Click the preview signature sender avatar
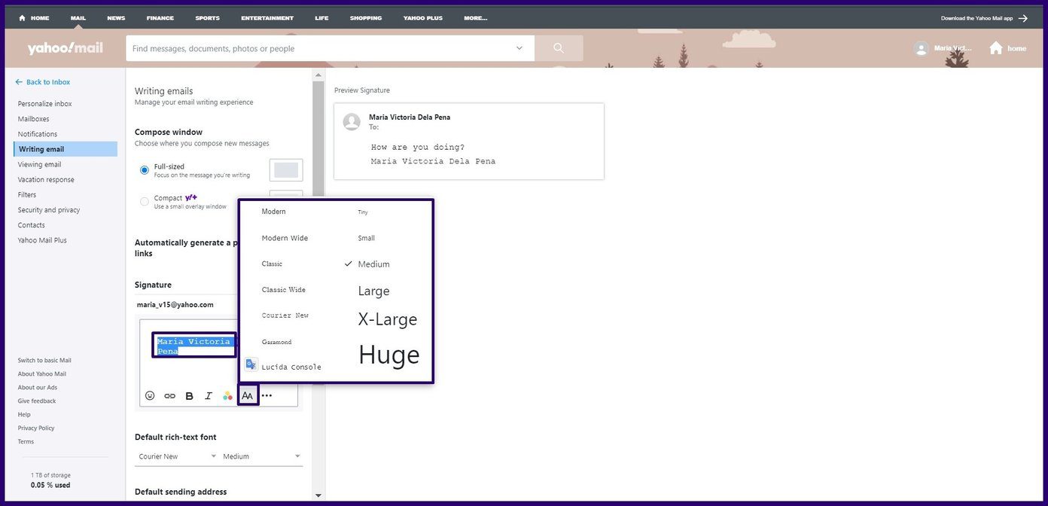This screenshot has height=506, width=1048. [x=351, y=122]
